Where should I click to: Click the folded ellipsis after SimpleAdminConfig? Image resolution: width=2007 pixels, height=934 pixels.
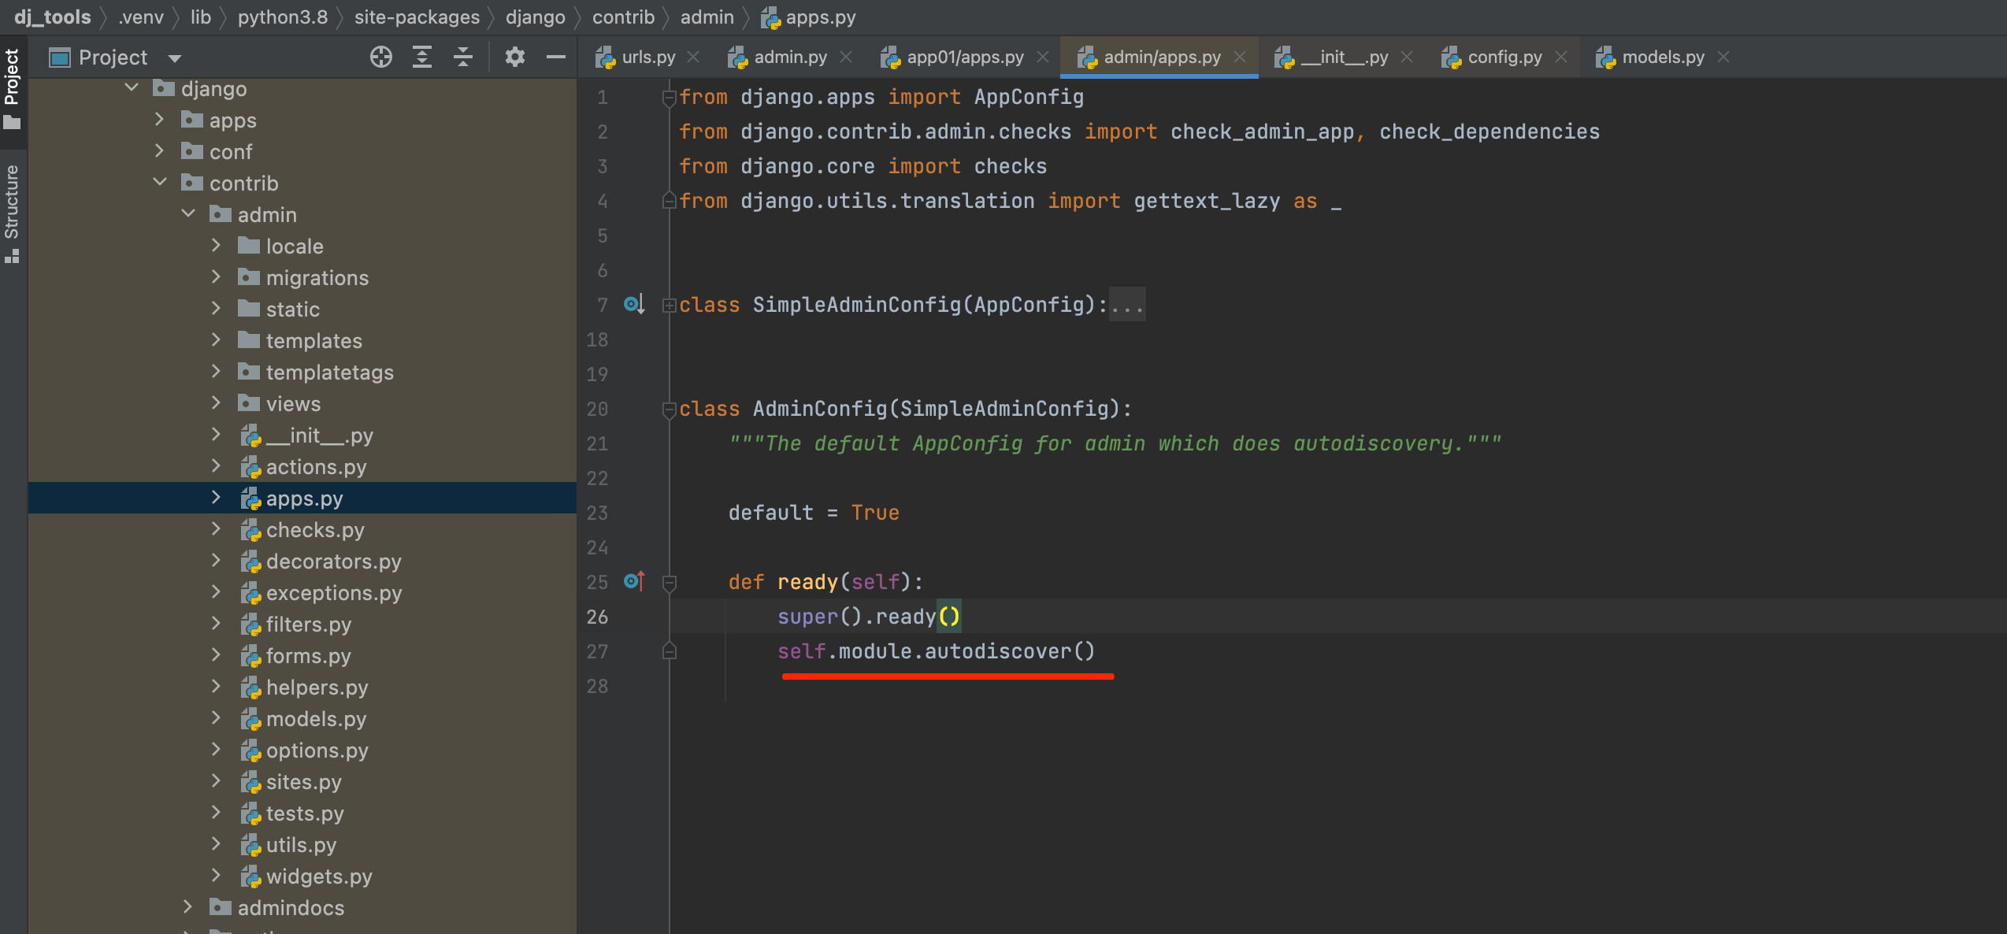point(1127,305)
